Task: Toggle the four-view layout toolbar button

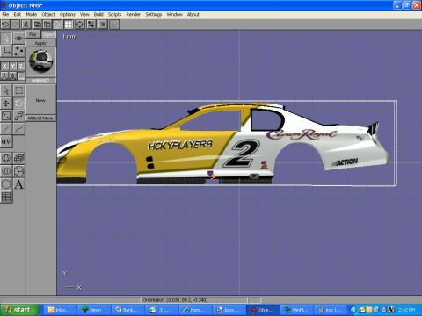Action: coord(69,25)
